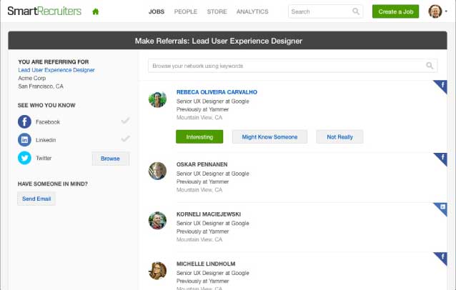Image resolution: width=456 pixels, height=290 pixels.
Task: Click the San Francisco, CA location text
Action: coord(41,86)
